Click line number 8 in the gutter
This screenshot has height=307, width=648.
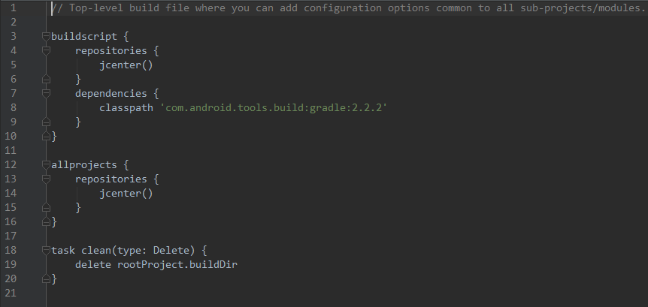pos(14,107)
